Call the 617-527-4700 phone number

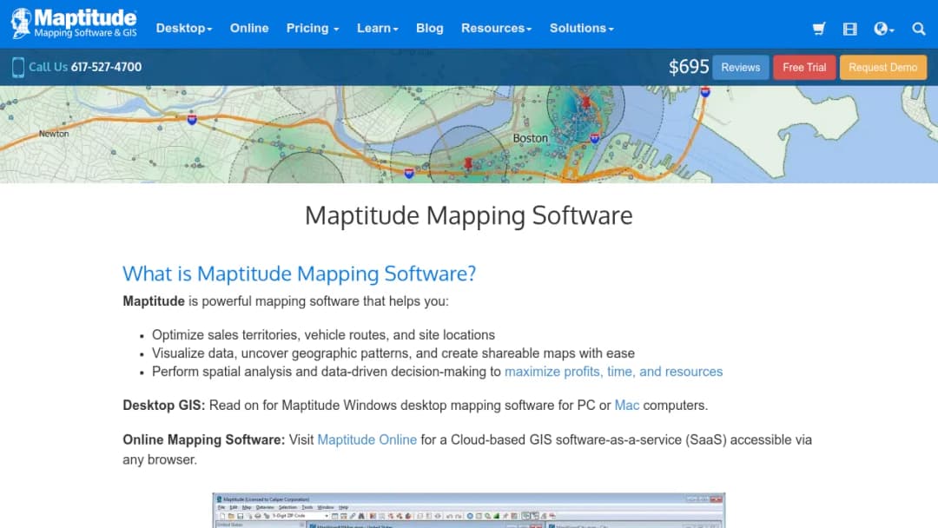[x=106, y=67]
